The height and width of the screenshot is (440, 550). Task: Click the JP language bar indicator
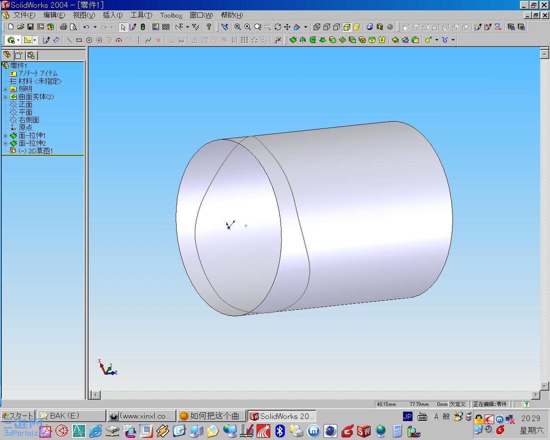(x=407, y=416)
